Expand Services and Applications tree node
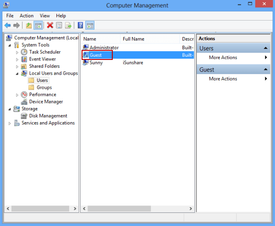 [10, 123]
